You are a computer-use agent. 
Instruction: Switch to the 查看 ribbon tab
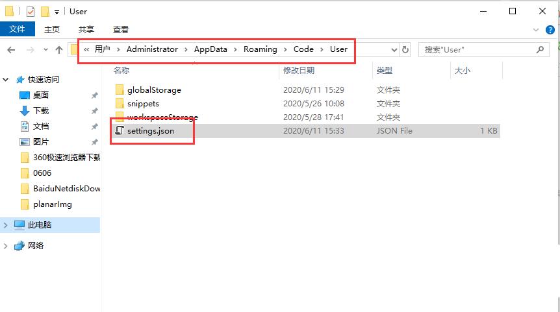click(121, 29)
